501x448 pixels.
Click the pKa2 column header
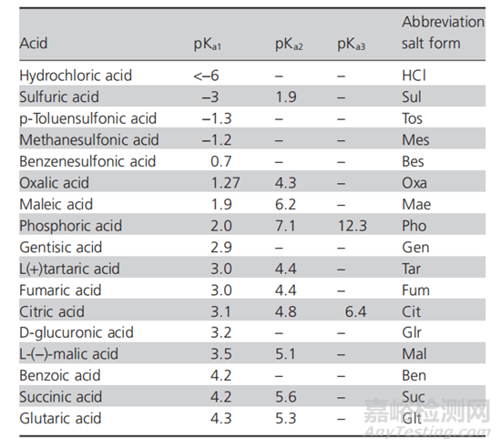point(289,44)
